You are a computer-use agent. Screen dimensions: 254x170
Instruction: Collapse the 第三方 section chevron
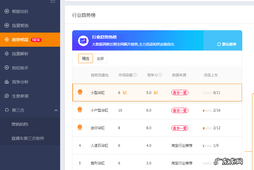pos(56,111)
